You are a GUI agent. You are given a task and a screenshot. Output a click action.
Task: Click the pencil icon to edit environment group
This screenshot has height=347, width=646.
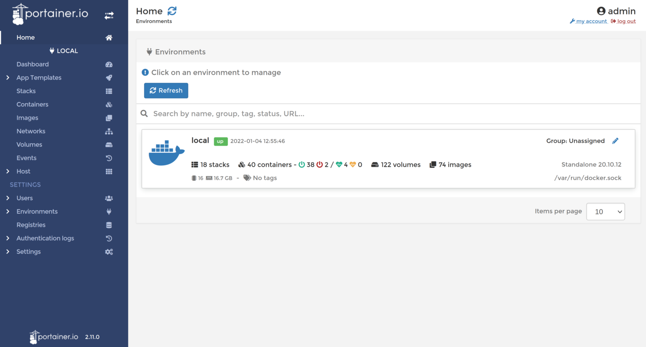click(x=615, y=140)
